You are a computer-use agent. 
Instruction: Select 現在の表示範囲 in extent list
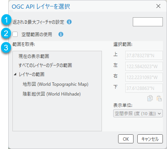[x=34, y=56]
